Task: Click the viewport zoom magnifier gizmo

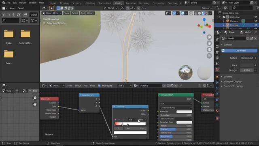Action: point(209,37)
